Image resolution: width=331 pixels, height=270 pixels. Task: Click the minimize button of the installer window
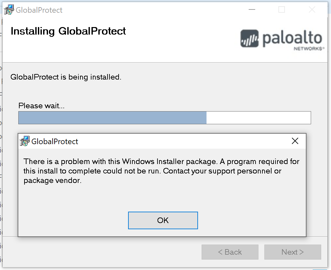point(252,9)
